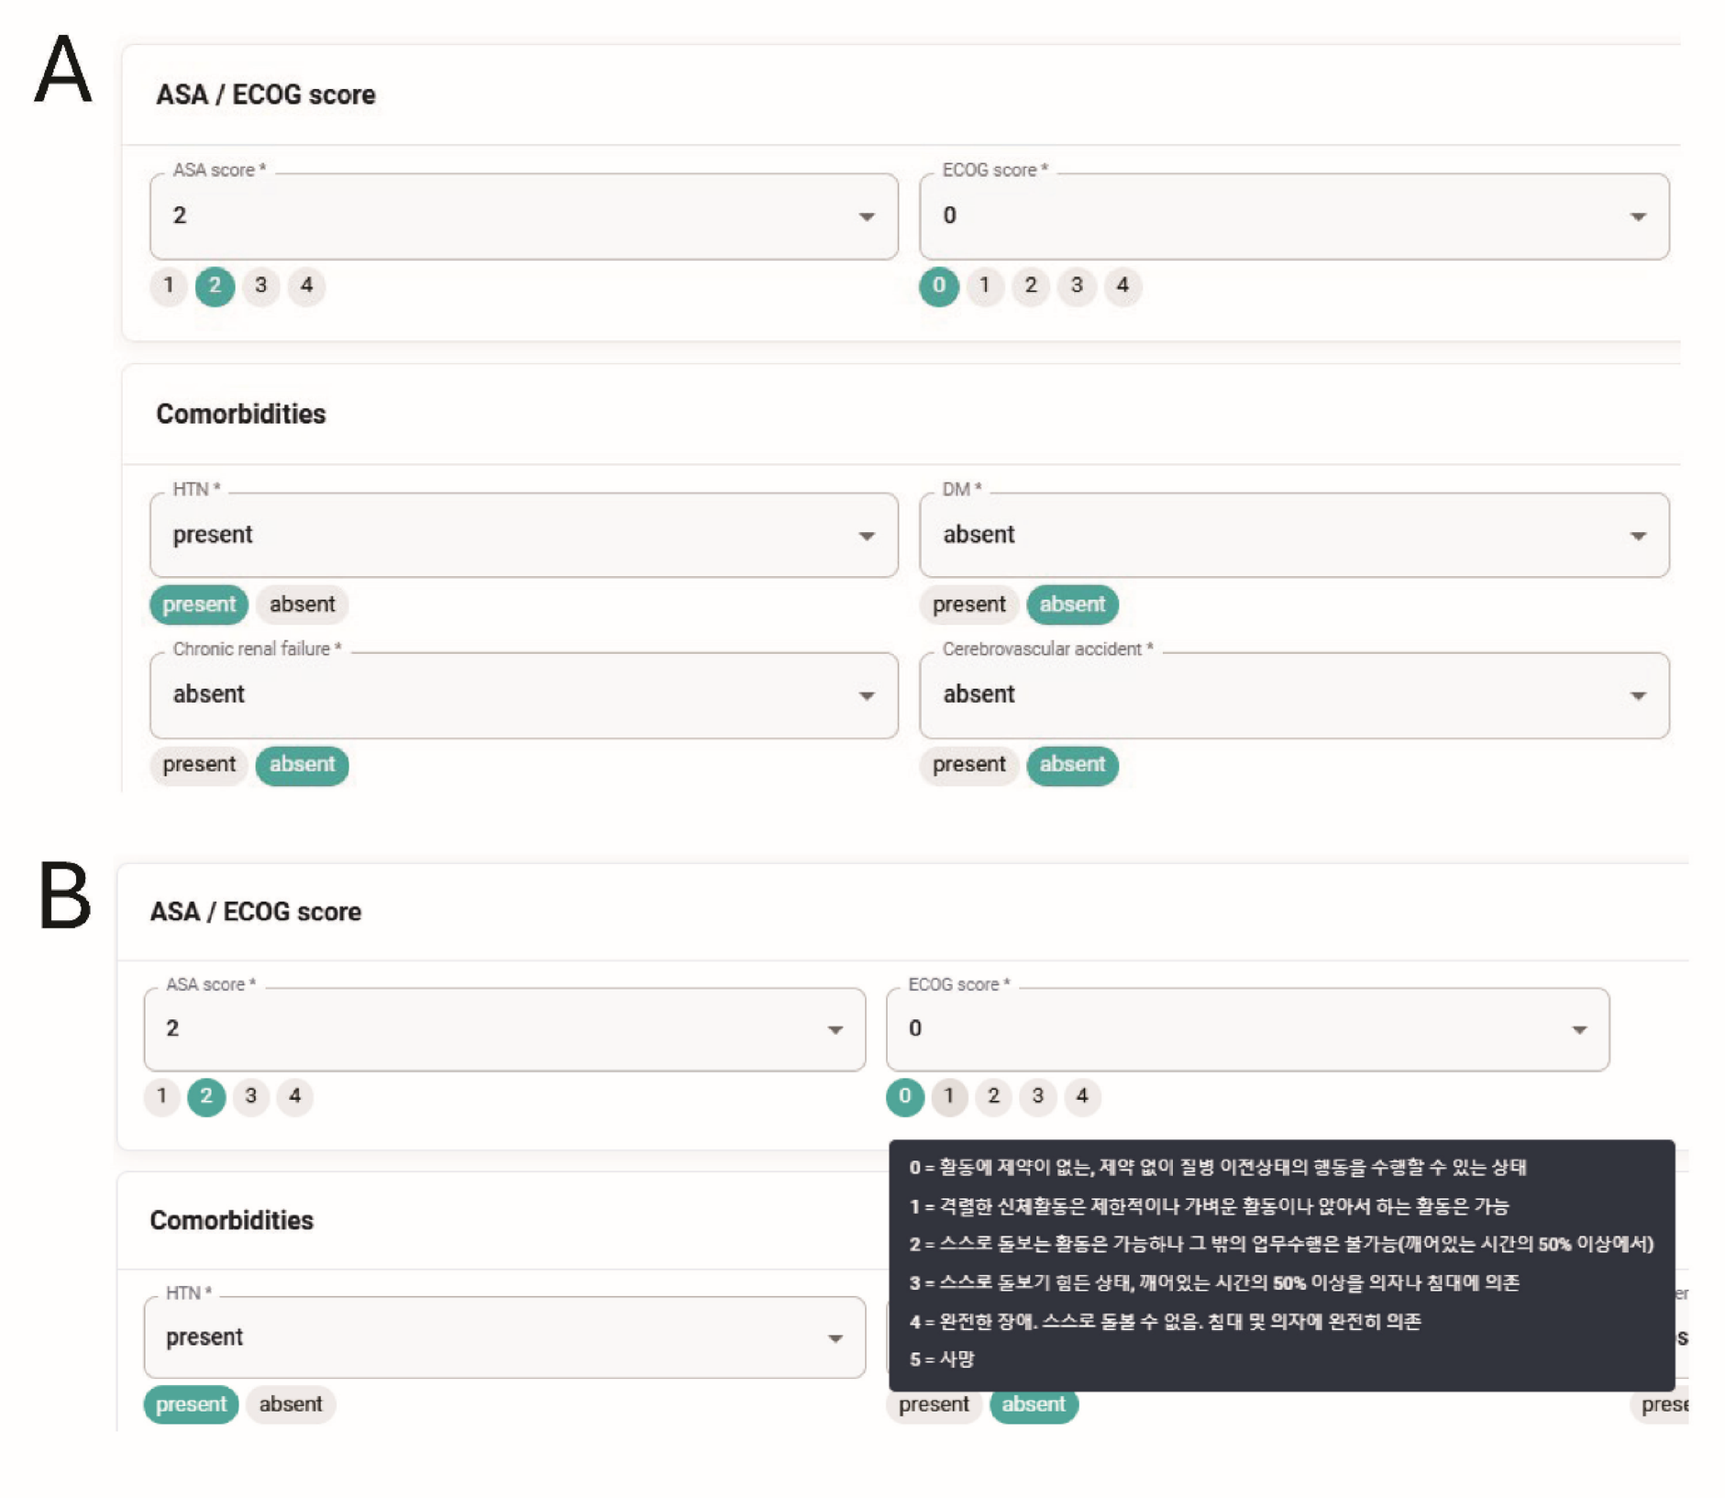Viewport: 1725px width, 1498px height.
Task: Set HTN to absent chip in panel A
Action: (302, 605)
